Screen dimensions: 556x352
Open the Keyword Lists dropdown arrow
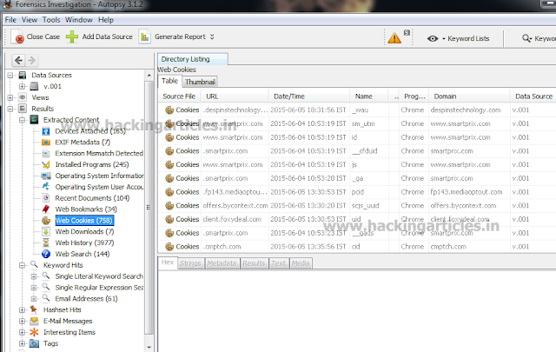(x=444, y=39)
